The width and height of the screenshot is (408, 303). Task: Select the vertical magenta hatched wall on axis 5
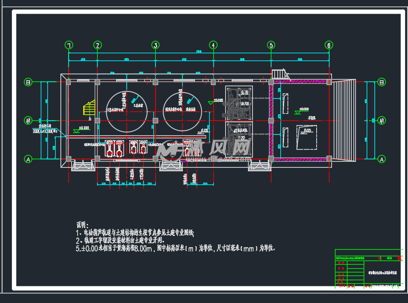(x=271, y=120)
